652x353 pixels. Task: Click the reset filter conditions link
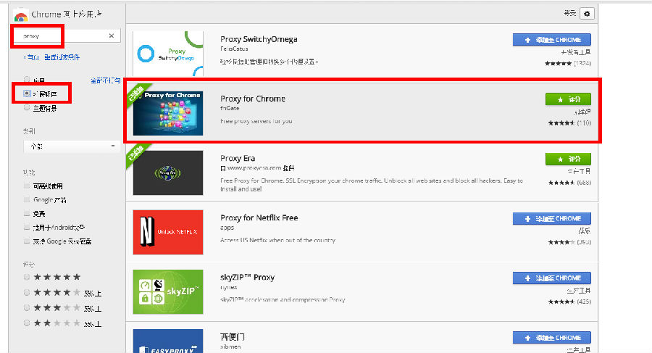click(x=62, y=57)
